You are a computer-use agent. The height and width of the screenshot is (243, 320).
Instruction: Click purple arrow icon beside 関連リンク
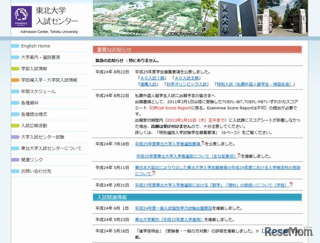(x=15, y=160)
